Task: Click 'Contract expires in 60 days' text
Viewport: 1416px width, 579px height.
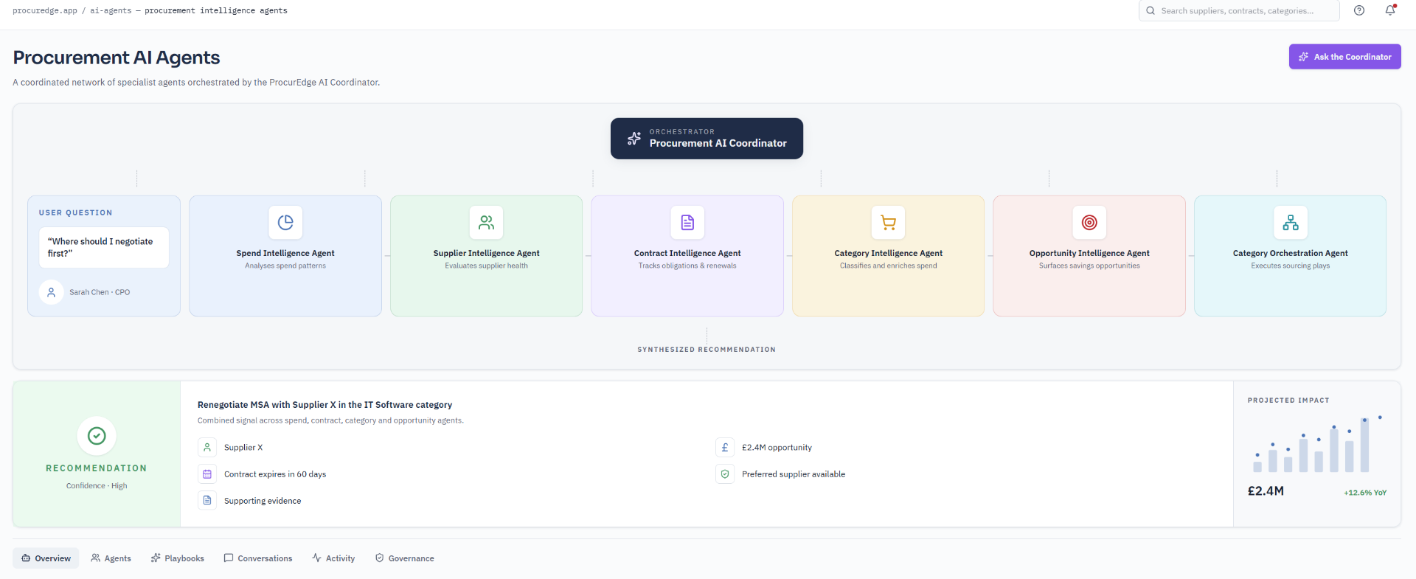Action: coord(275,474)
